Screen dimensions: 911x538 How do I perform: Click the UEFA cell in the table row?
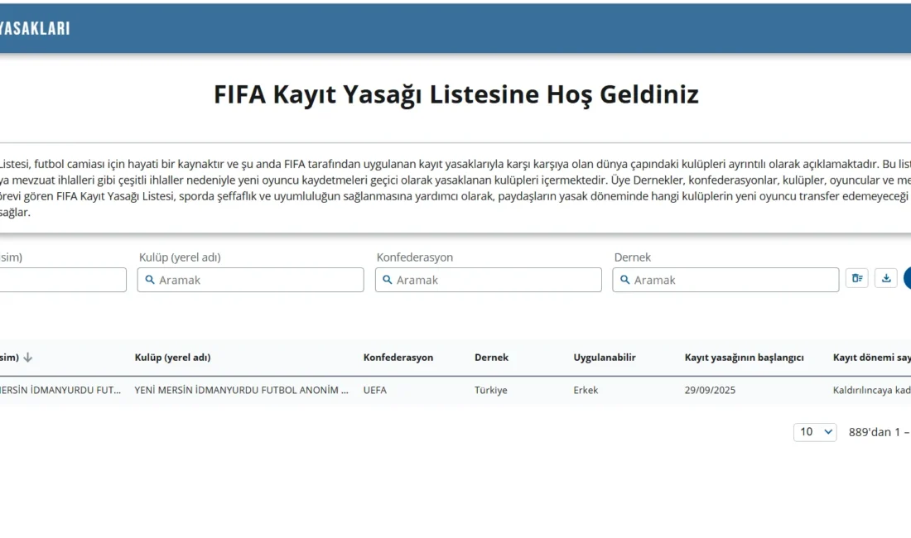coord(374,390)
